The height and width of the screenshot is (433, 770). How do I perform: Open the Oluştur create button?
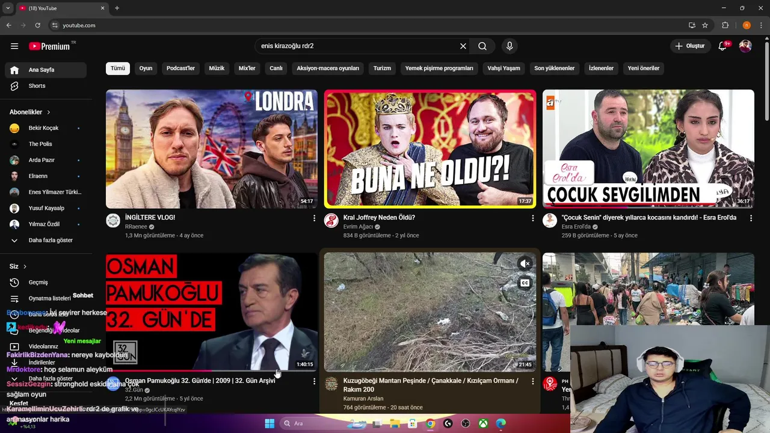(x=690, y=46)
